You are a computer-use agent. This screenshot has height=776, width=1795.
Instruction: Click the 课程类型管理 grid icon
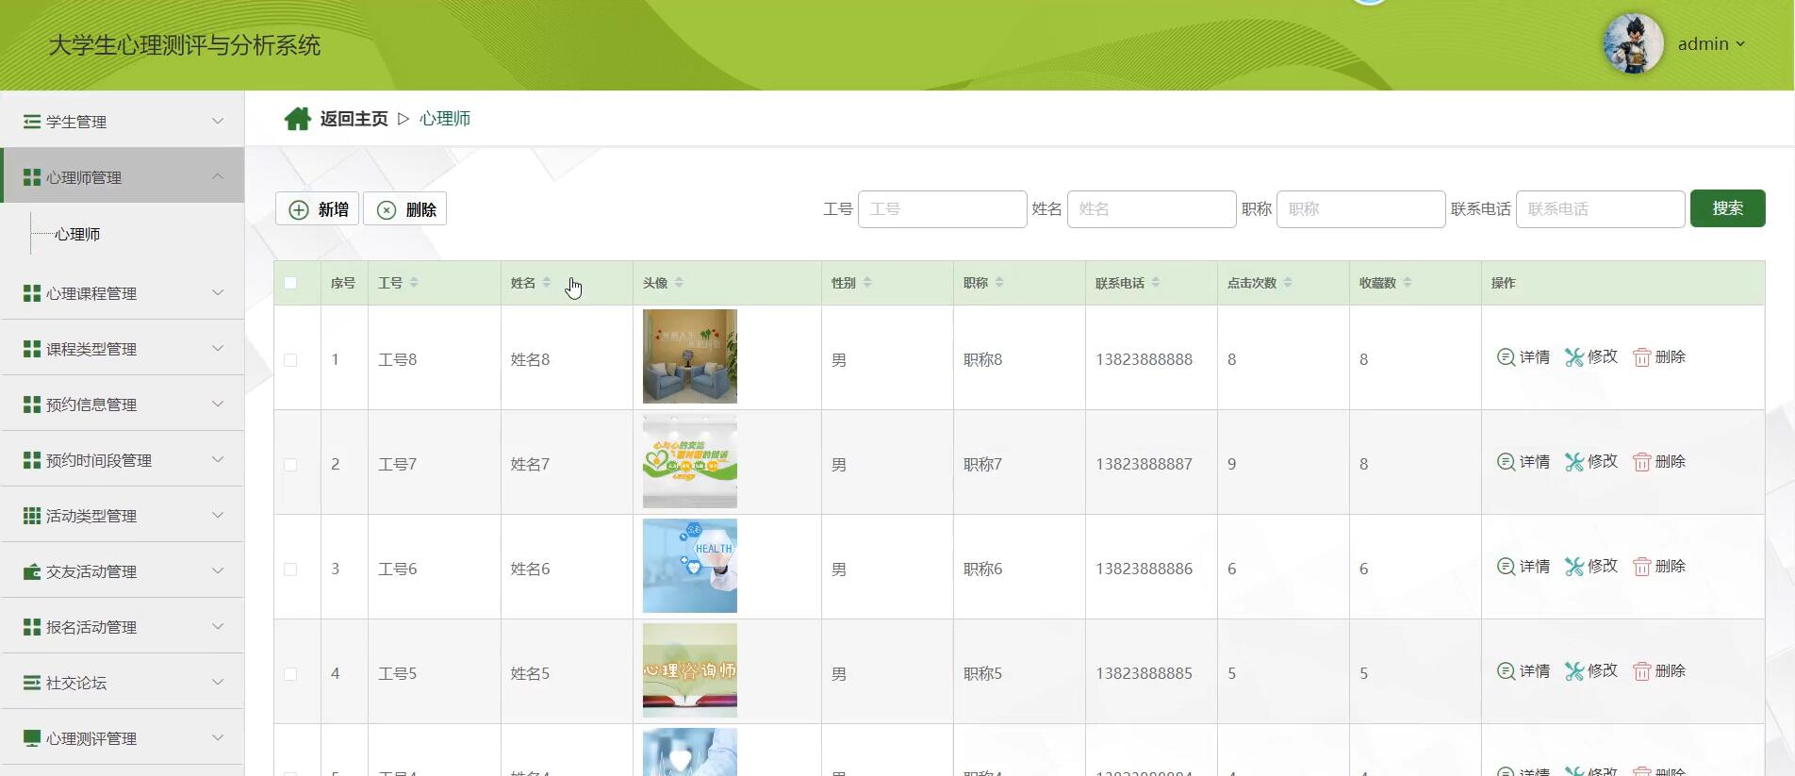coord(32,349)
